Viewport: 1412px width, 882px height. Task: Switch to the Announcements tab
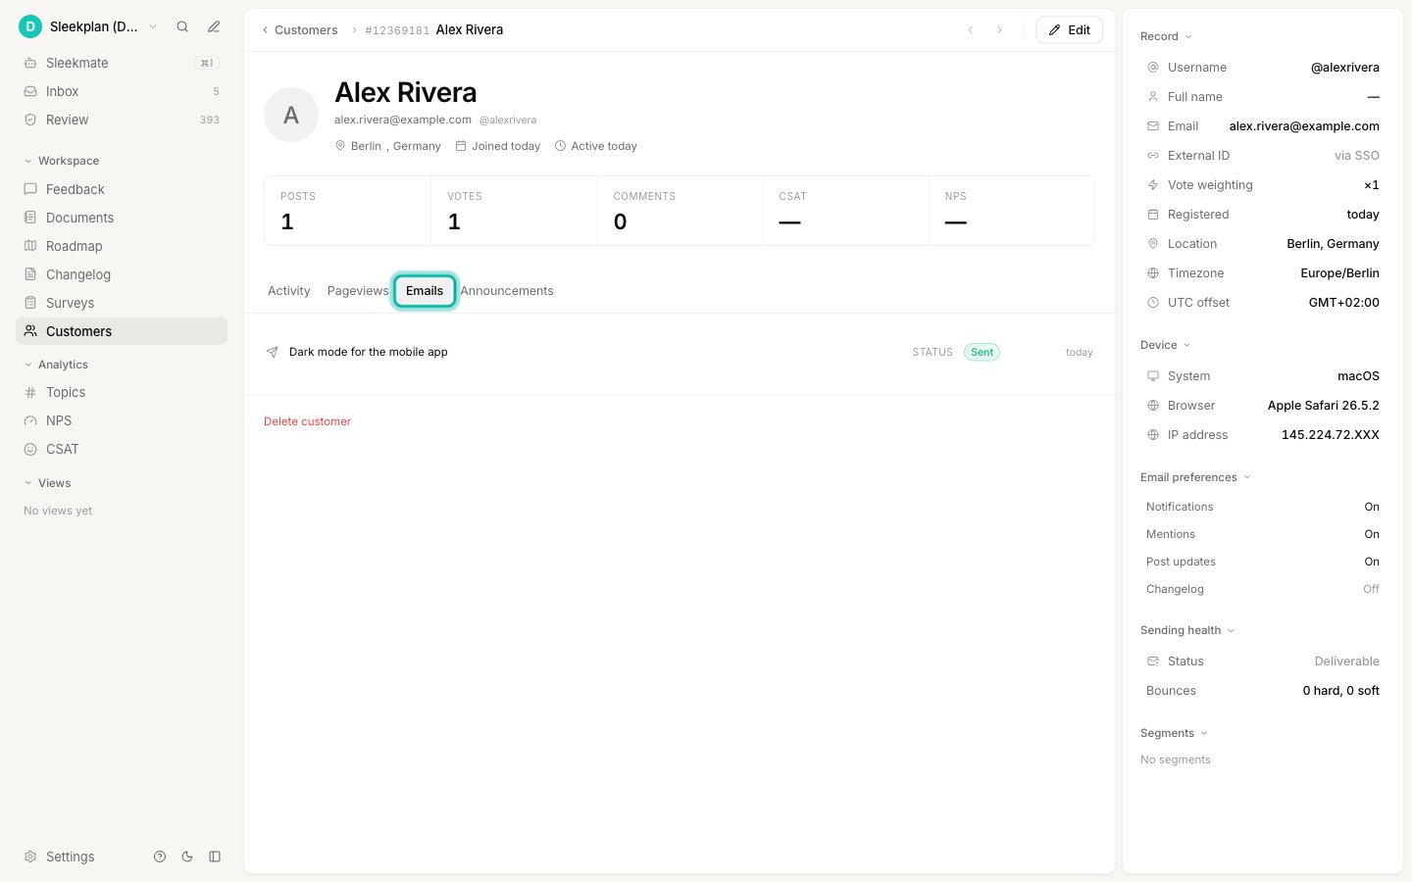click(507, 291)
